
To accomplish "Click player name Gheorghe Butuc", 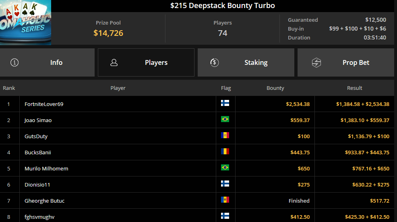I will coord(45,201).
